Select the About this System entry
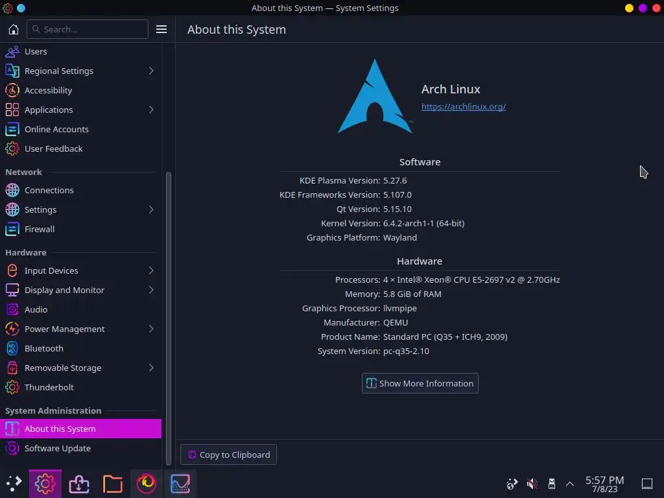This screenshot has width=664, height=498. [80, 429]
